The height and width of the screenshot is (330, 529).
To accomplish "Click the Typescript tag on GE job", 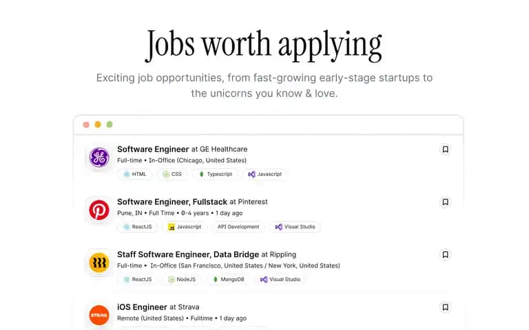I will pyautogui.click(x=216, y=174).
